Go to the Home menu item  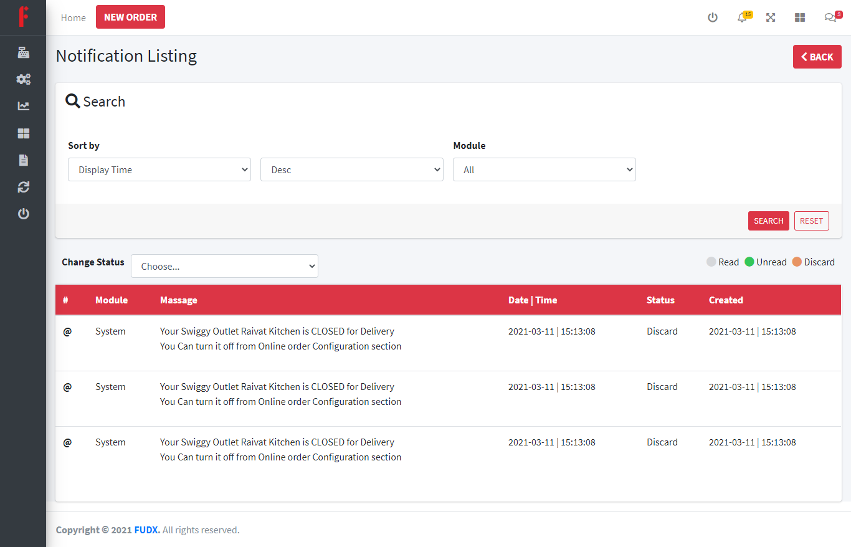(74, 17)
